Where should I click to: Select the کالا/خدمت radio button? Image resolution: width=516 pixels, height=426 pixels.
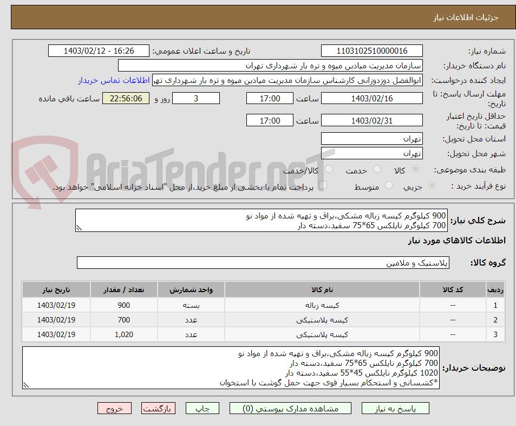(x=329, y=169)
